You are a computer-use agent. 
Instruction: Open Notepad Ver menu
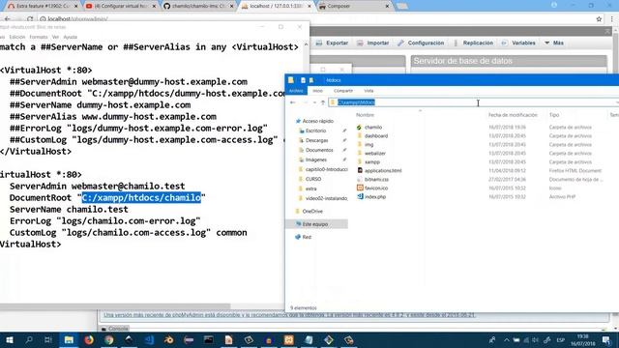(x=55, y=37)
